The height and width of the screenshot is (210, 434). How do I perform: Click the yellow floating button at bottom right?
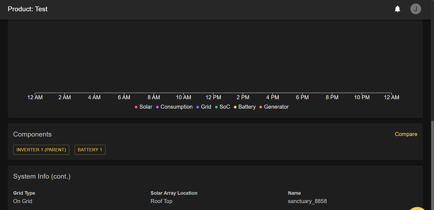click(417, 208)
